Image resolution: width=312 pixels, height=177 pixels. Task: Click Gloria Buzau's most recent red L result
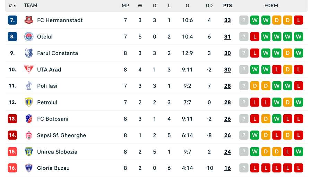tap(255, 168)
